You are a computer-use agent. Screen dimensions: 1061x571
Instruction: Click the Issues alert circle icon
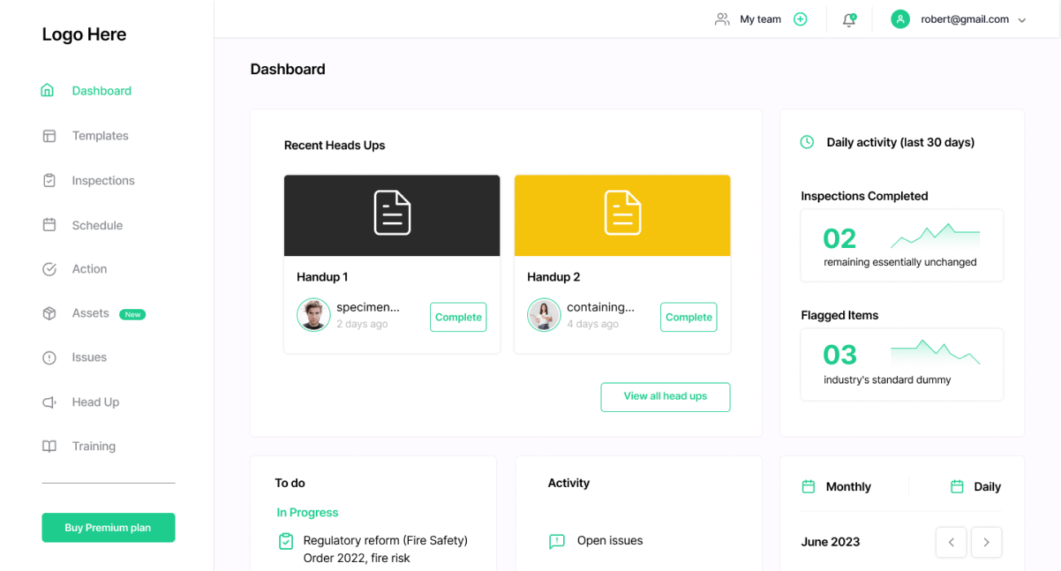(49, 357)
